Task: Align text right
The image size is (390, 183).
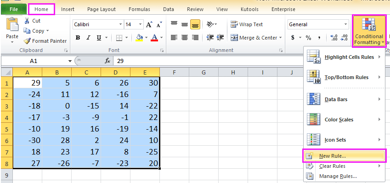Action: (195, 38)
